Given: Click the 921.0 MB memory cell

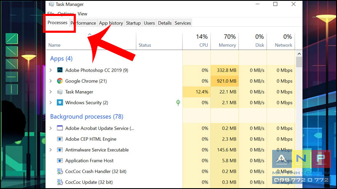Looking at the screenshot, I should 225,81.
